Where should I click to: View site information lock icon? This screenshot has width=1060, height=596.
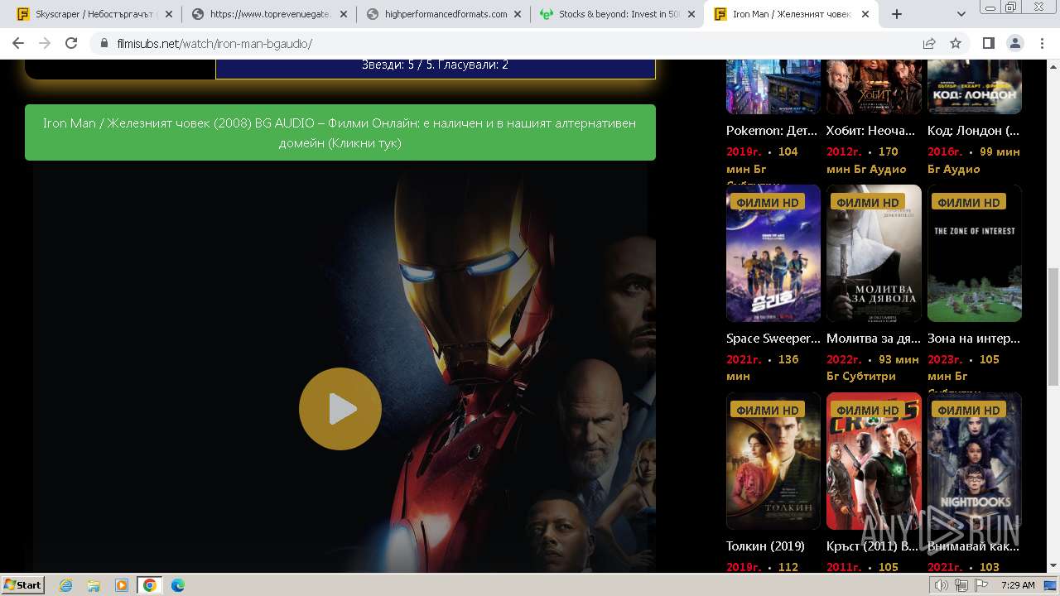104,44
